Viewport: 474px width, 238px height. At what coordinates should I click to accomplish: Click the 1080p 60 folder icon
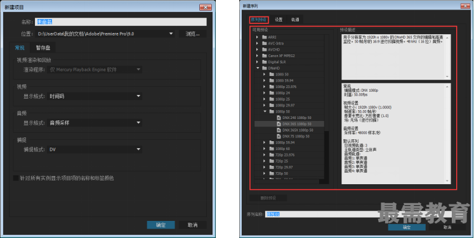click(272, 149)
